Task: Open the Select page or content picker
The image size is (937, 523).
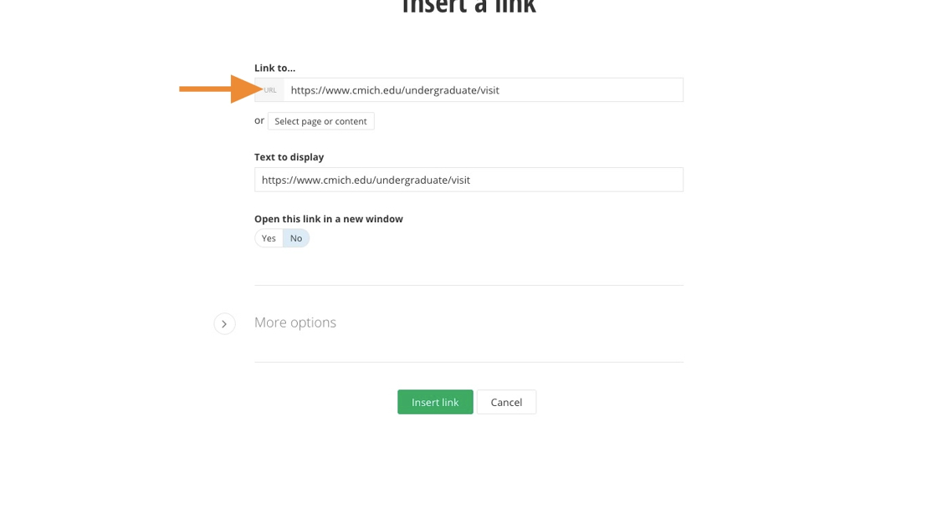Action: [x=320, y=121]
